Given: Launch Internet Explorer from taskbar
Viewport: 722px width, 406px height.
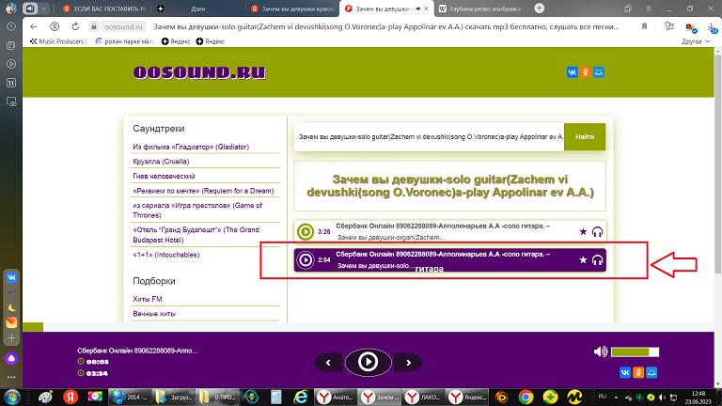Looking at the screenshot, I should point(301,397).
